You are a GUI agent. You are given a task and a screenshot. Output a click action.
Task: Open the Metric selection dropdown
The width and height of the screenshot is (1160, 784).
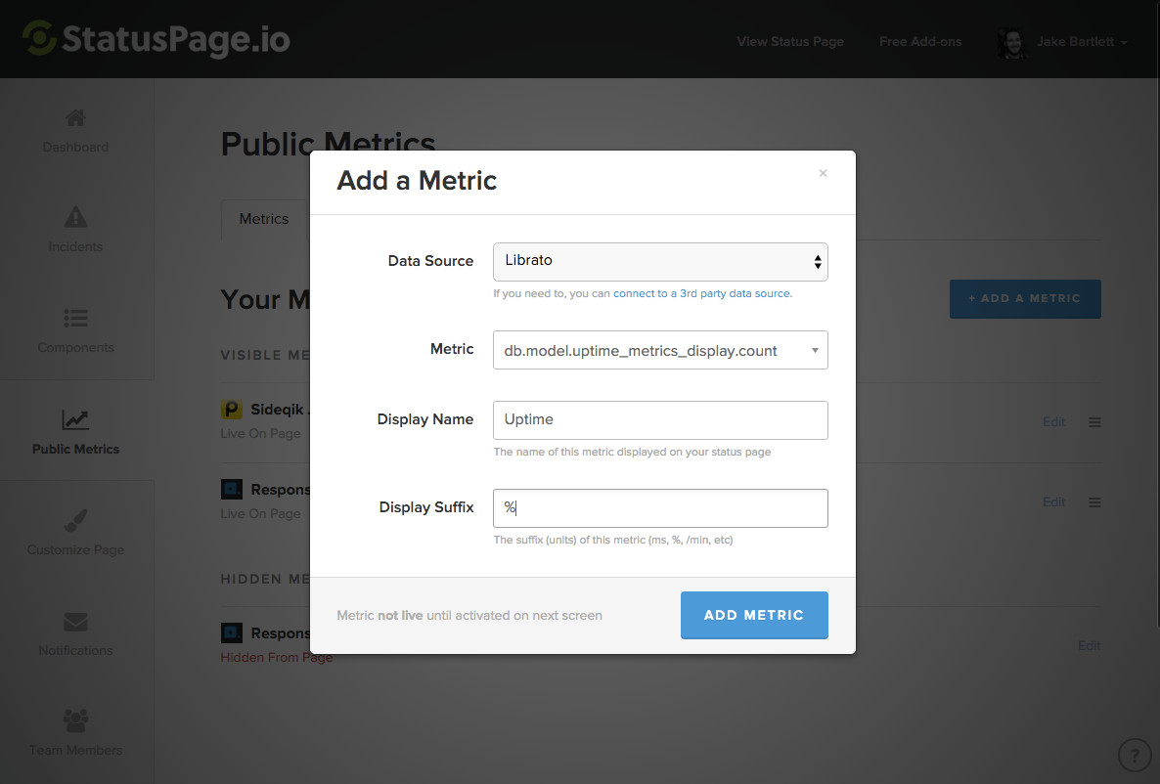660,350
